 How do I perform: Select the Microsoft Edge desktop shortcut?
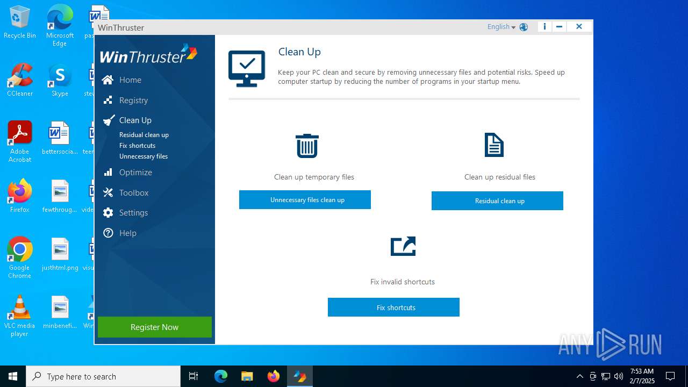[60, 26]
